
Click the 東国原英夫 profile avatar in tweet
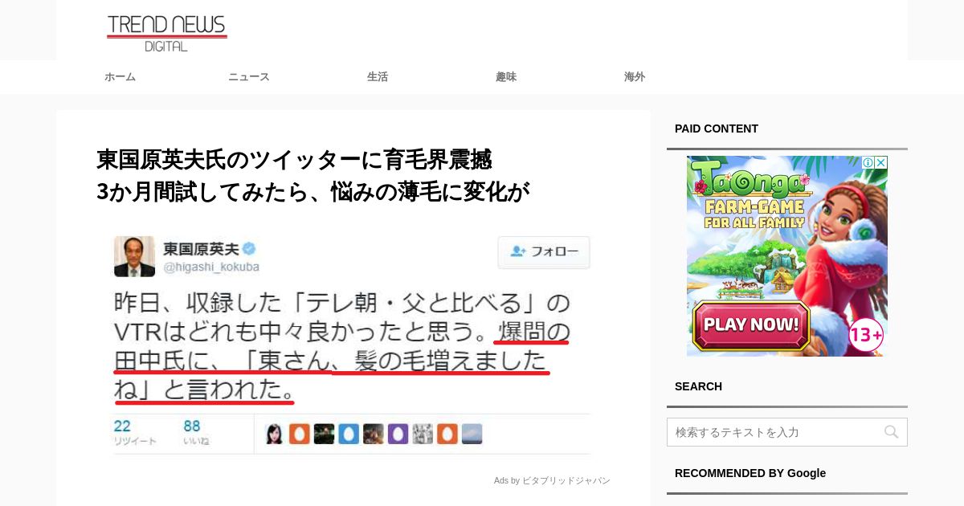point(134,256)
